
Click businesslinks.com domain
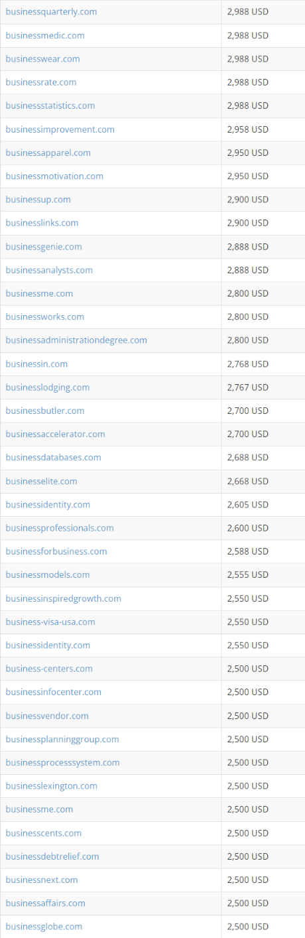click(42, 223)
